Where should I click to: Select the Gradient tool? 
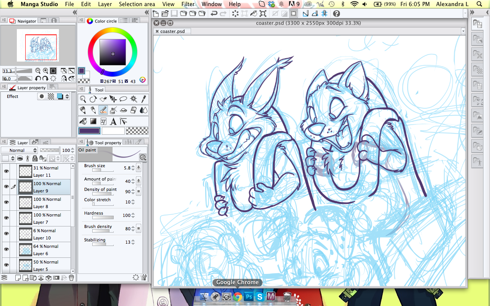[93, 122]
